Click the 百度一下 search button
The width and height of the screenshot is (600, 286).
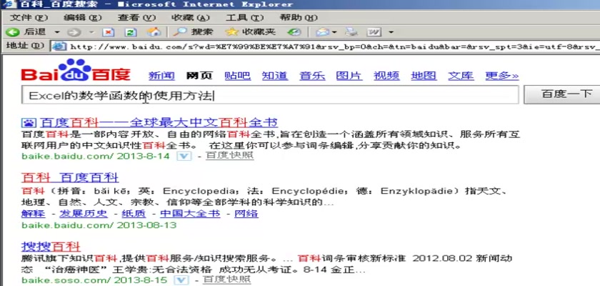click(x=563, y=94)
